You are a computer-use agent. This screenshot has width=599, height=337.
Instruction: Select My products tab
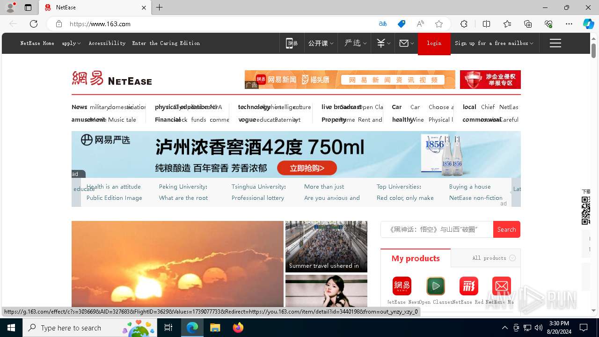tap(416, 258)
